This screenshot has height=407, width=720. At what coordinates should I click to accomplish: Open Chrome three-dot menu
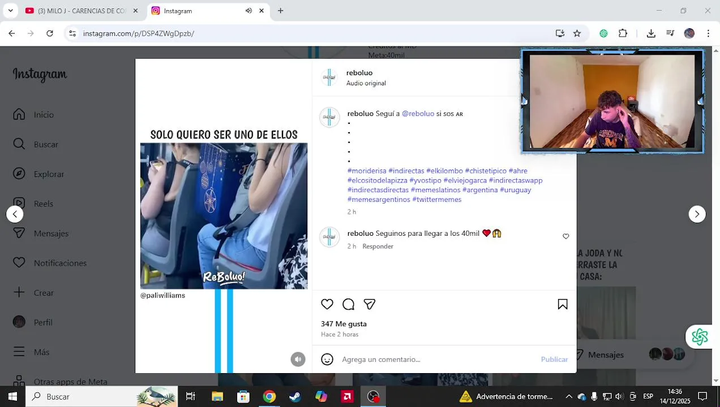point(708,33)
